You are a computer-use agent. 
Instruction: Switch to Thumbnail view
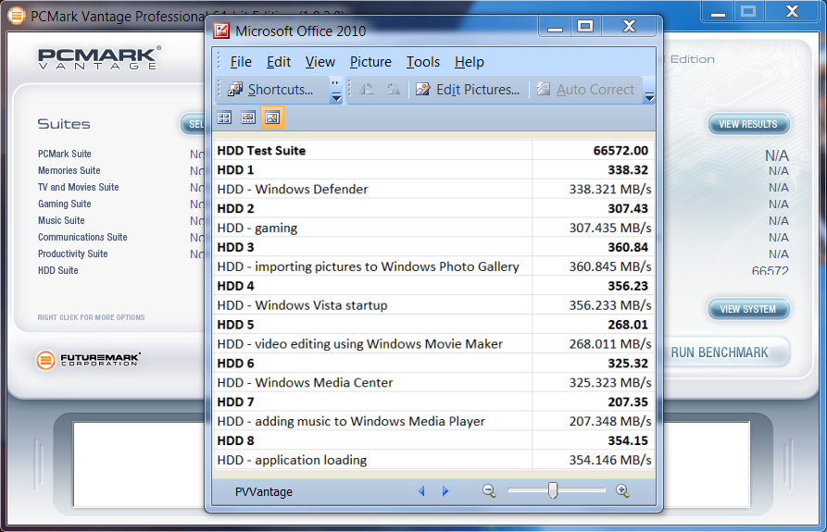pos(224,118)
